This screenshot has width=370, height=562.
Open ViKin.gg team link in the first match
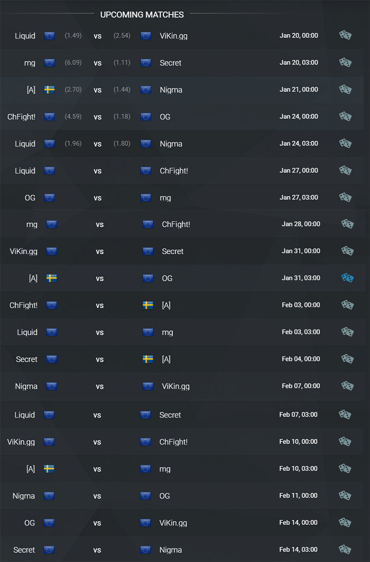pos(174,36)
